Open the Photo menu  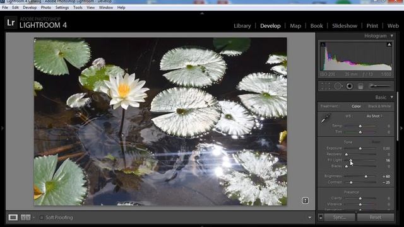[46, 8]
